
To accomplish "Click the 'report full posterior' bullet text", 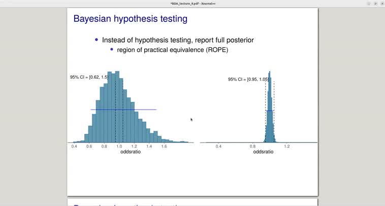I will pos(224,40).
